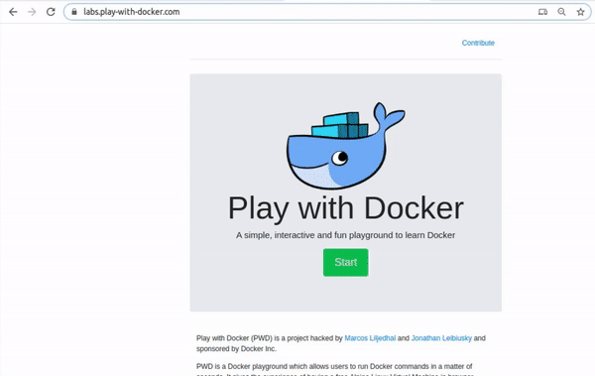
Task: Click the device icon in the address bar
Action: pyautogui.click(x=542, y=12)
